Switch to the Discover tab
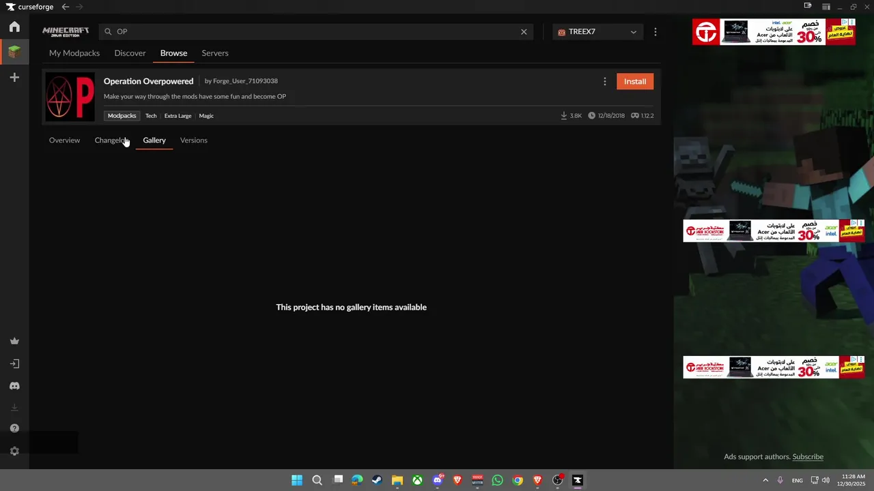 pos(130,53)
